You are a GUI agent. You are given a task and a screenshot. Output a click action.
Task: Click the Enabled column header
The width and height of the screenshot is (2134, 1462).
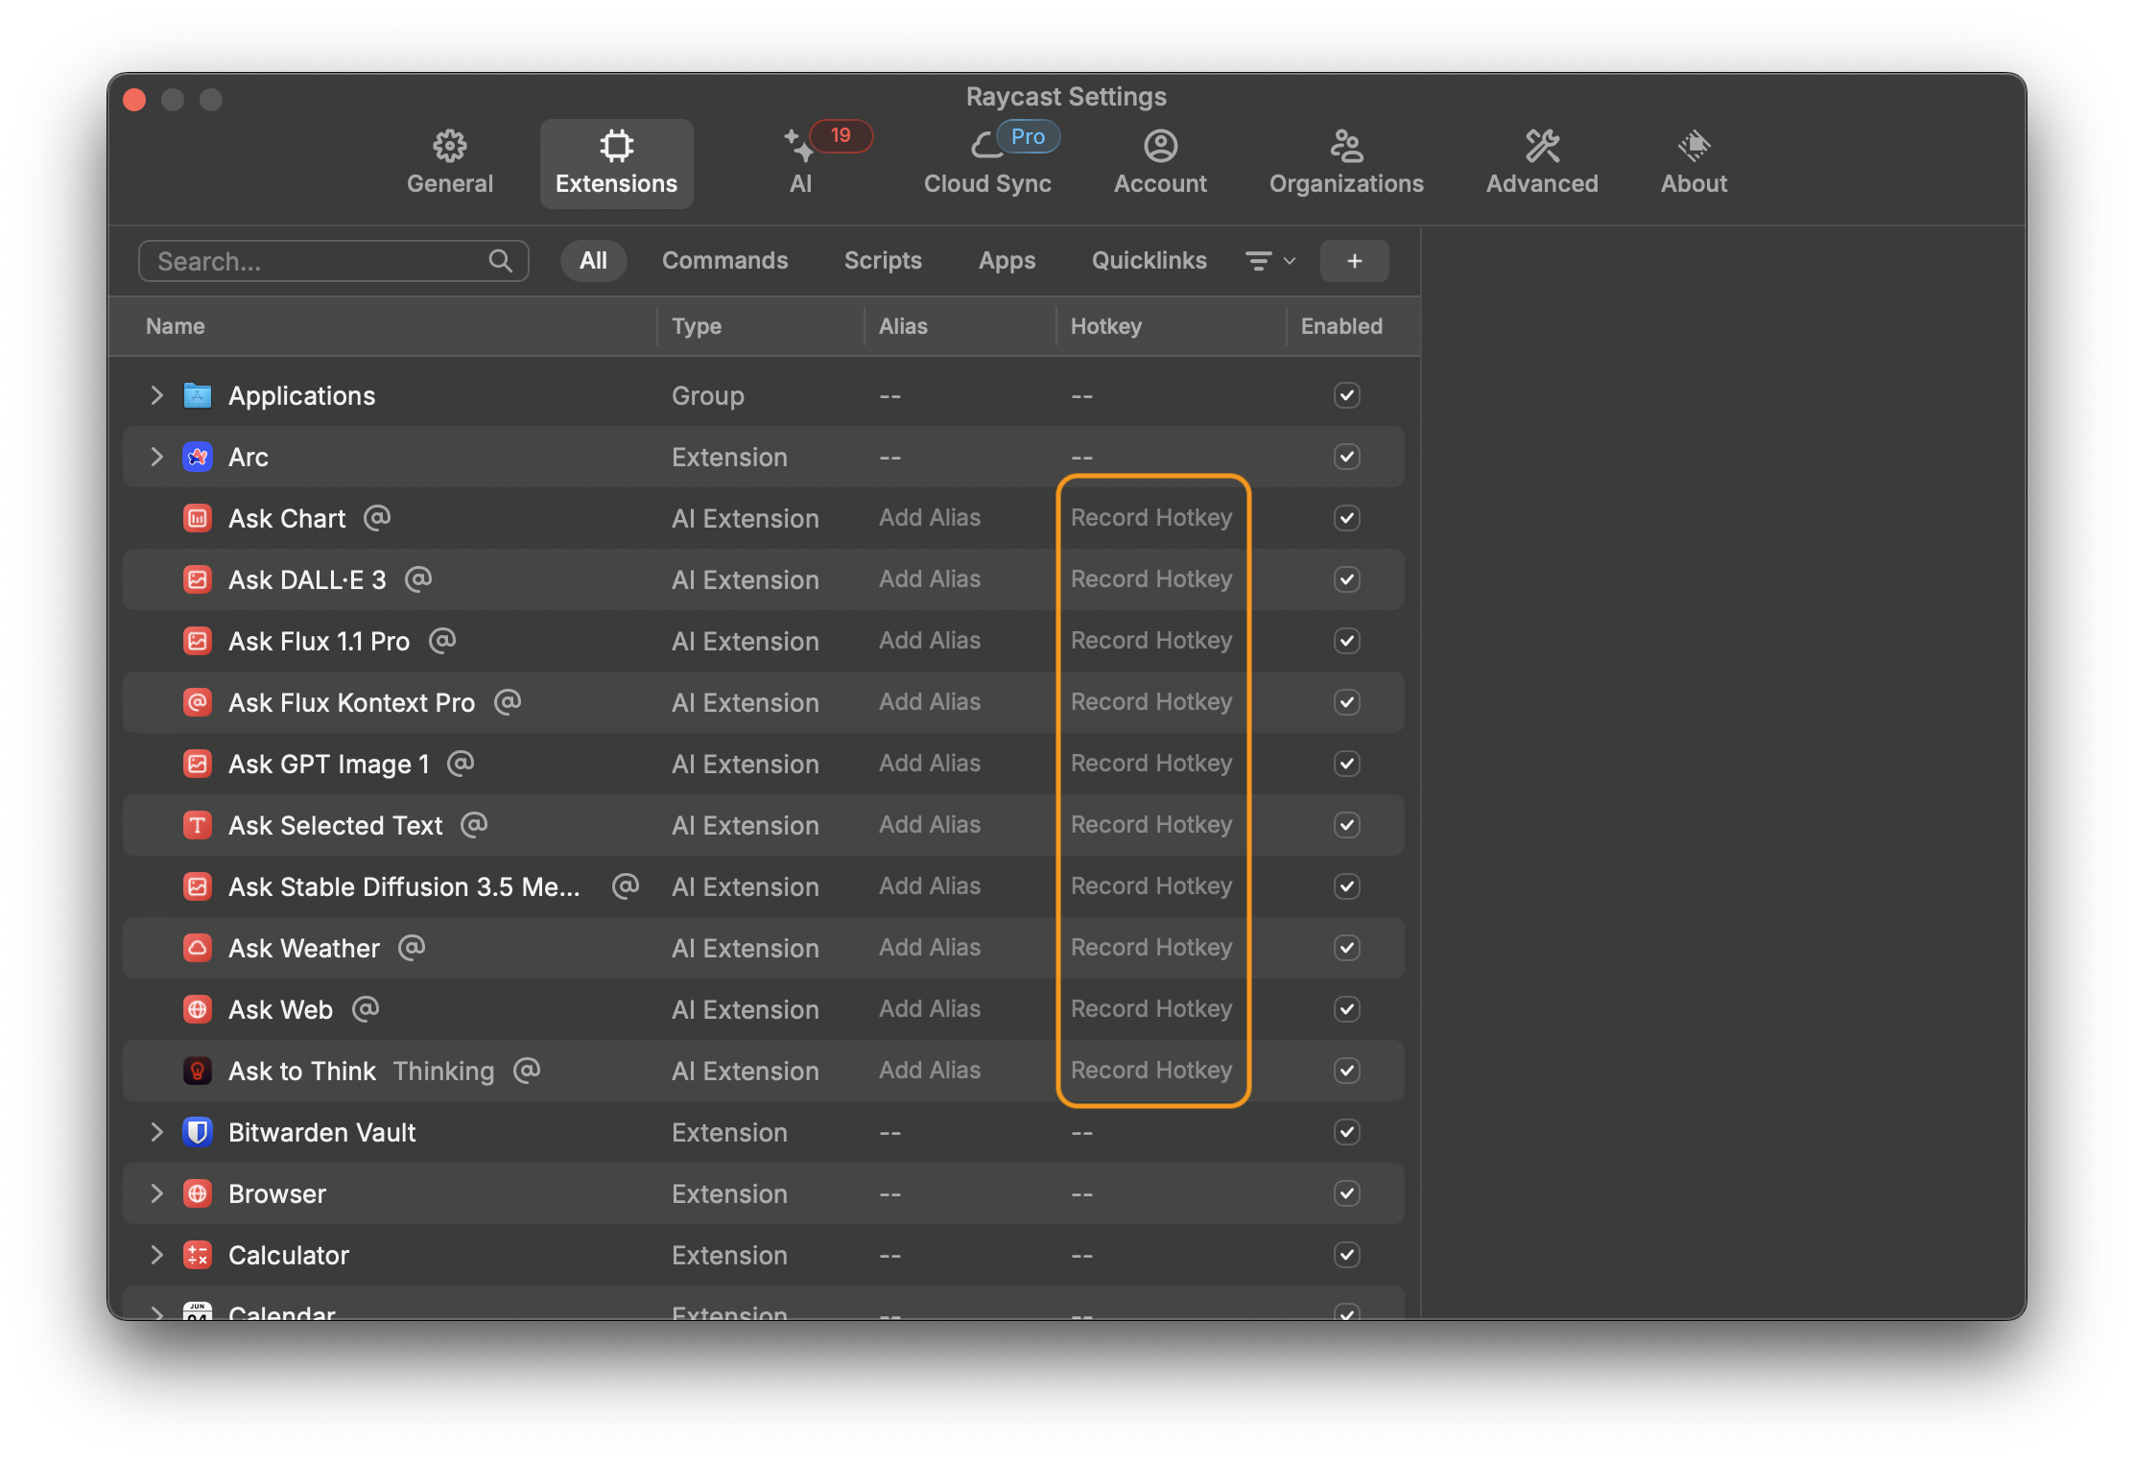[x=1341, y=326]
